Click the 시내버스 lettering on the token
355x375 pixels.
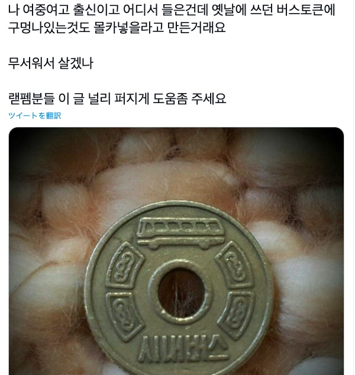tap(182, 348)
